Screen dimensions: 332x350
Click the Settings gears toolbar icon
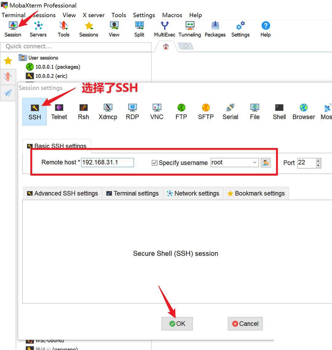click(x=240, y=29)
